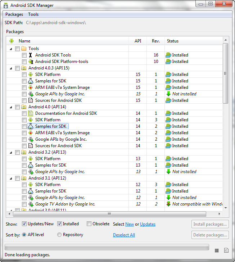Click the scroll down arrow of package list
This screenshot has width=235, height=262.
[226, 208]
